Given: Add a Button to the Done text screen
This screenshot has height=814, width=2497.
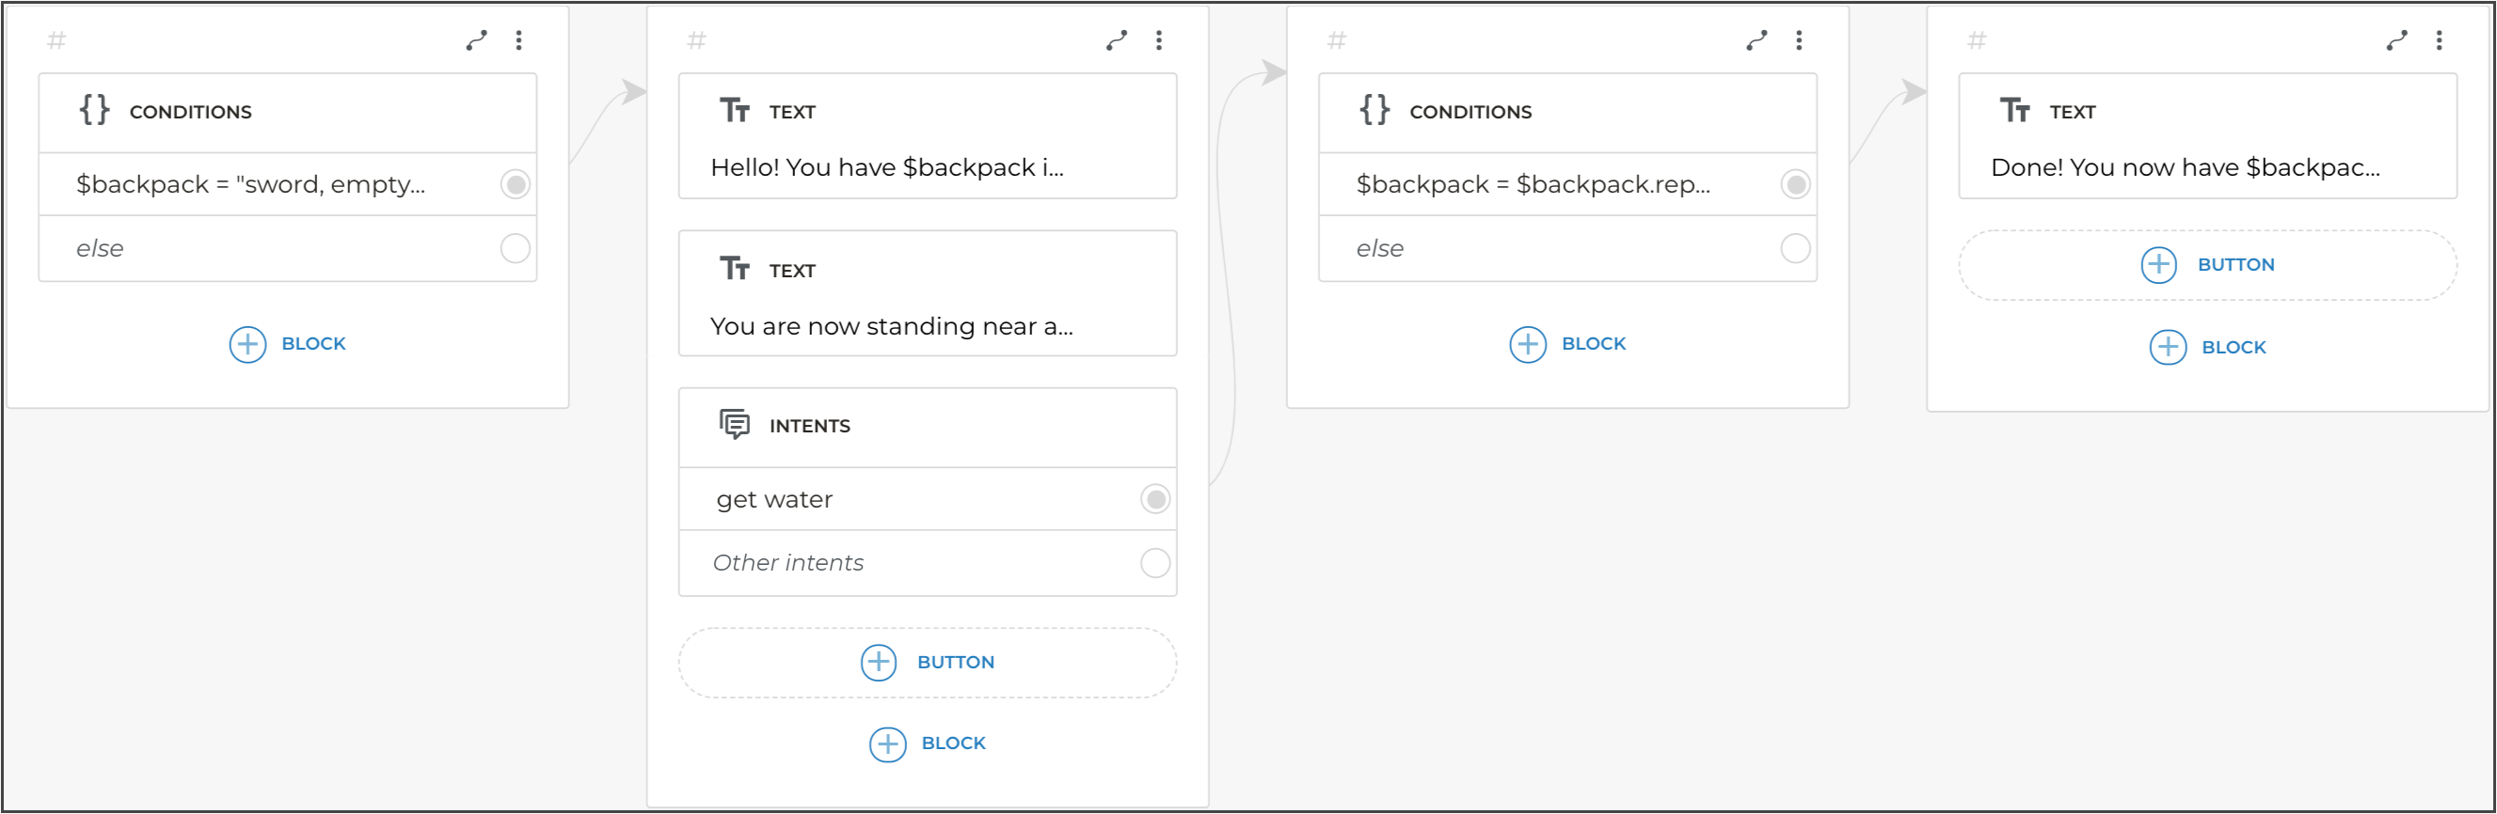Looking at the screenshot, I should [2207, 265].
